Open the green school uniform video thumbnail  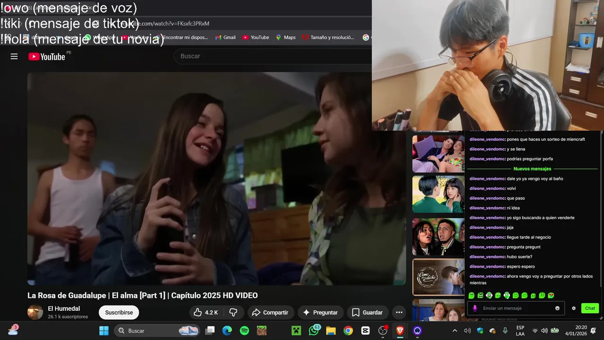click(438, 195)
